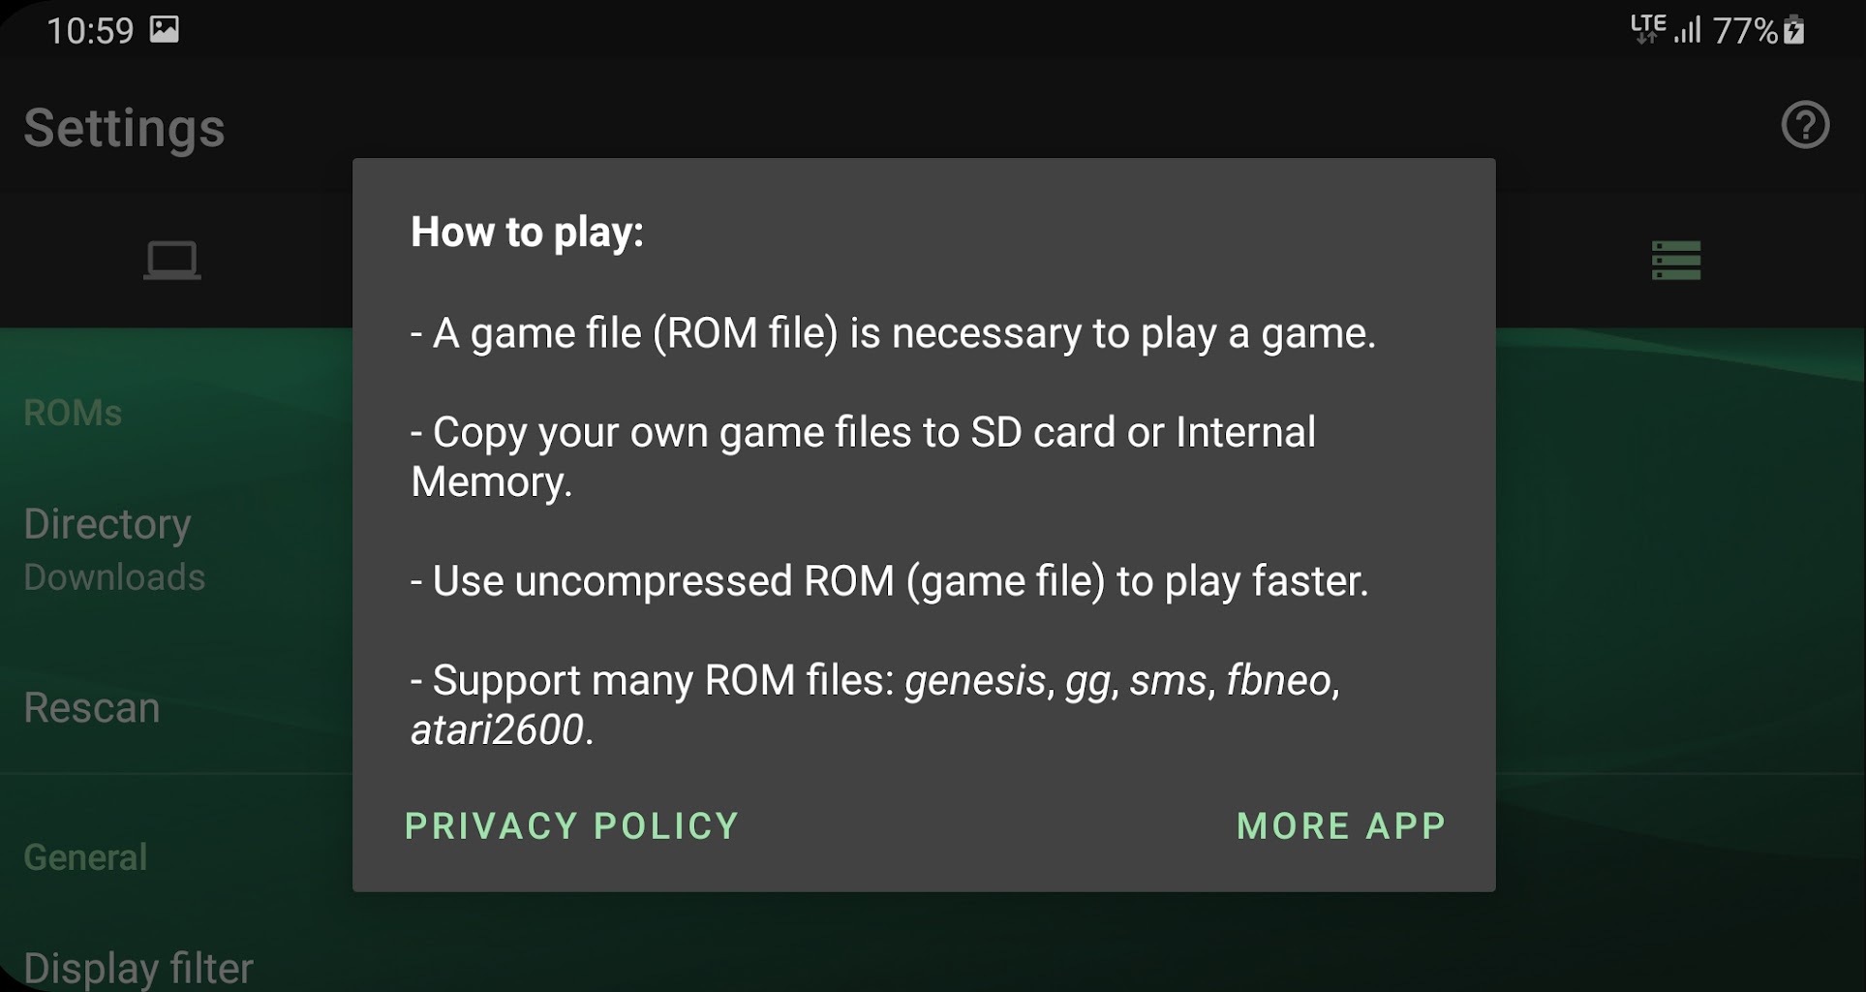Tap the signal strength bars icon

coord(1688,30)
